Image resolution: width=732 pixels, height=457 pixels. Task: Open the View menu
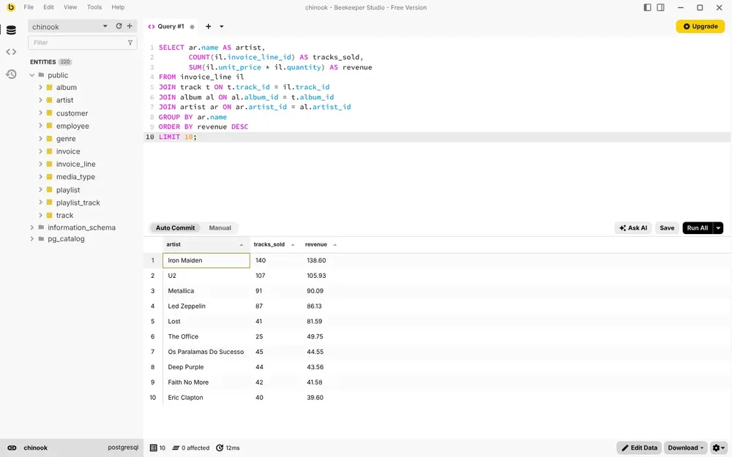(70, 7)
